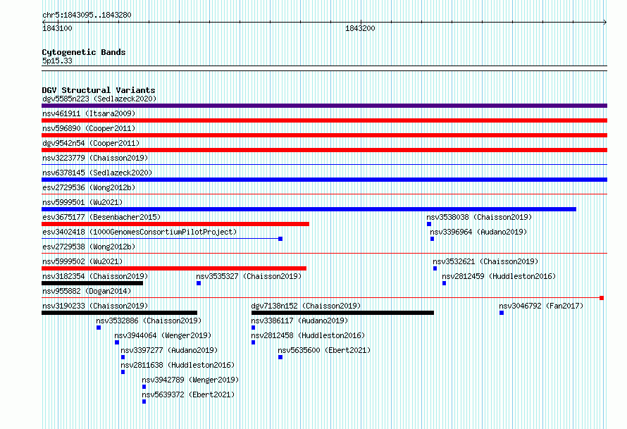The image size is (627, 429).
Task: Click blue marker under nsv3532621
Action: point(435,268)
